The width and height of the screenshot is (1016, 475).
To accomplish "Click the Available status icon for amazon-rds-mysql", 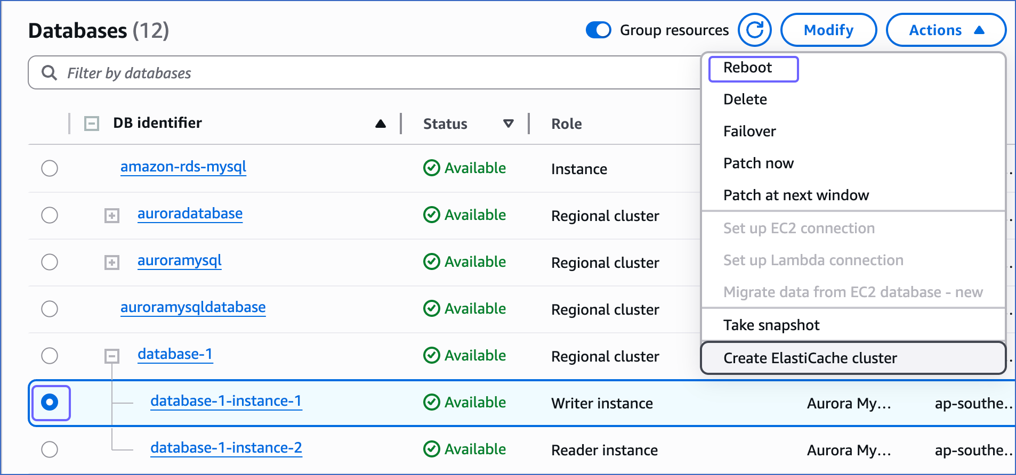I will pyautogui.click(x=431, y=168).
